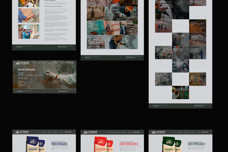The height and width of the screenshot is (152, 228).
Task: Click last social icon in contacts page footer
Action: tap(73, 92)
